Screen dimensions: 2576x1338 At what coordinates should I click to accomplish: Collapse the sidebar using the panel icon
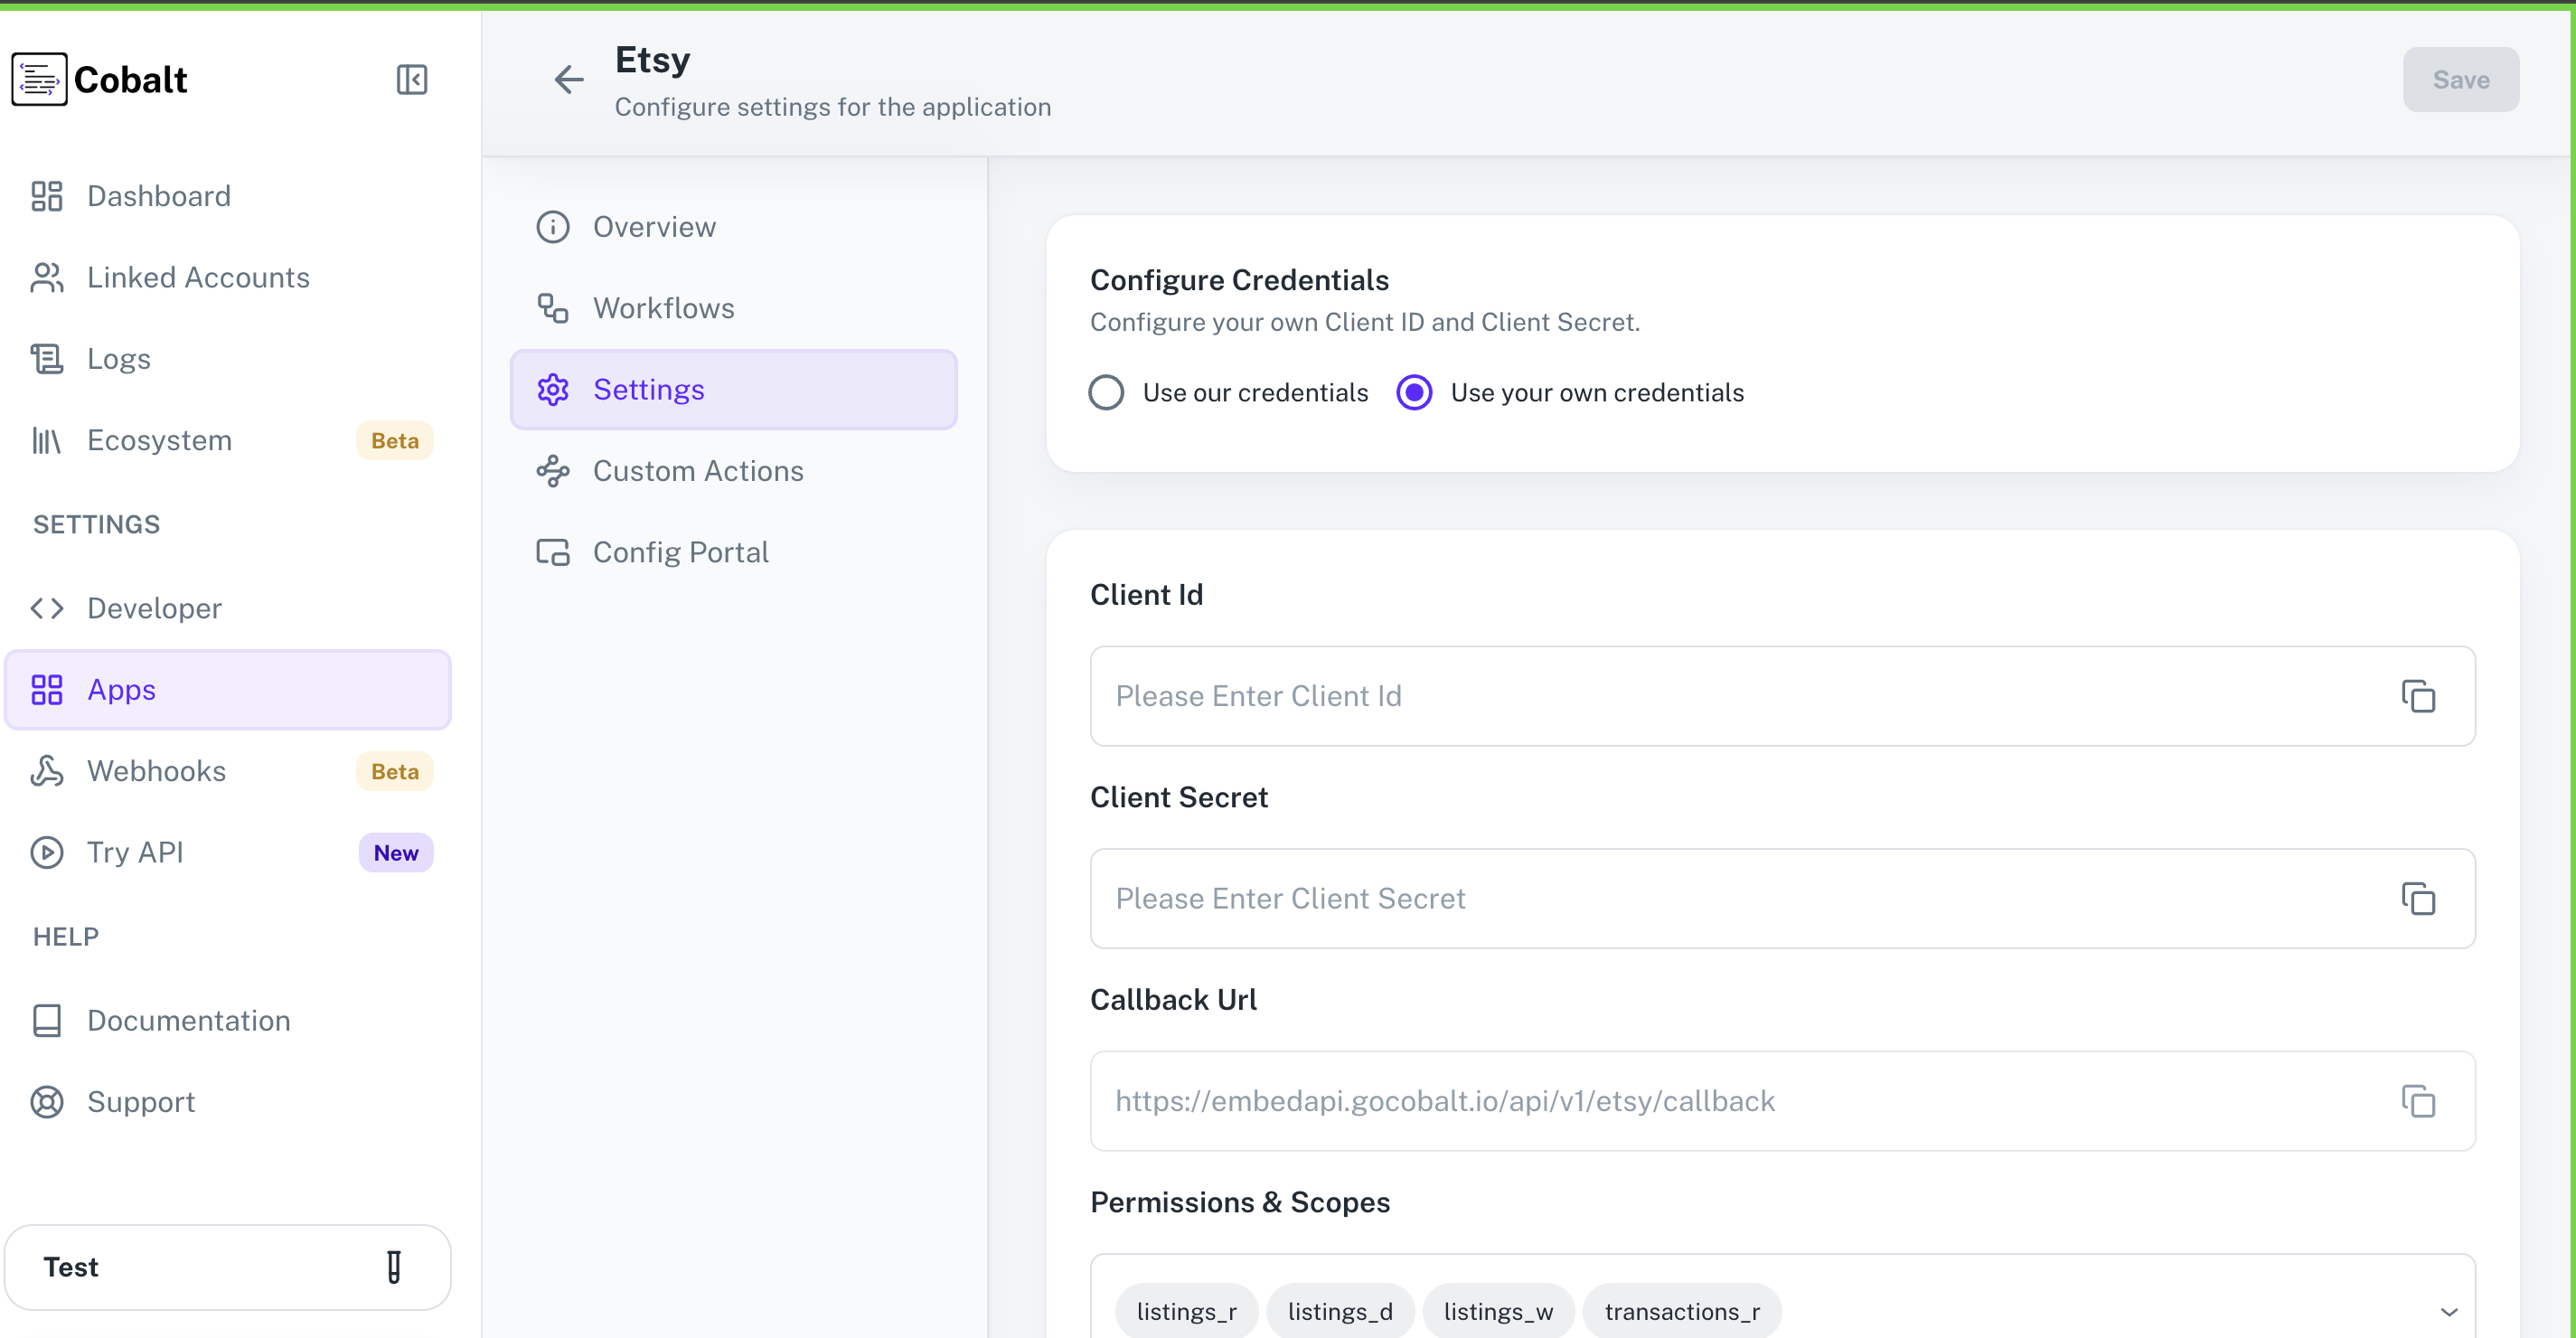[412, 79]
